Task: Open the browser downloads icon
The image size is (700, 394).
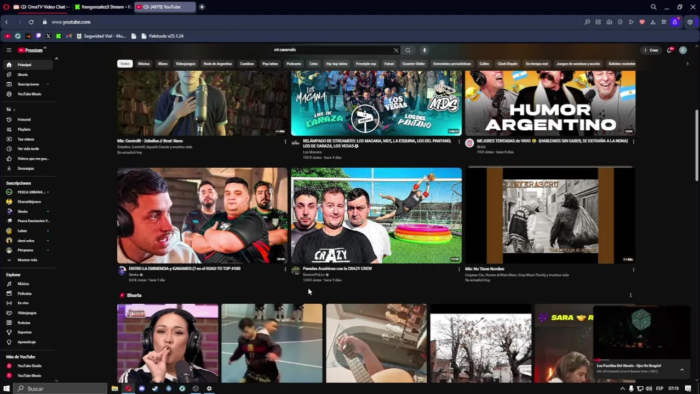Action: 653,22
